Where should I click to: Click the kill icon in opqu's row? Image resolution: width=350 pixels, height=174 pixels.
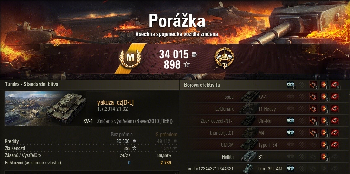[x=335, y=97]
